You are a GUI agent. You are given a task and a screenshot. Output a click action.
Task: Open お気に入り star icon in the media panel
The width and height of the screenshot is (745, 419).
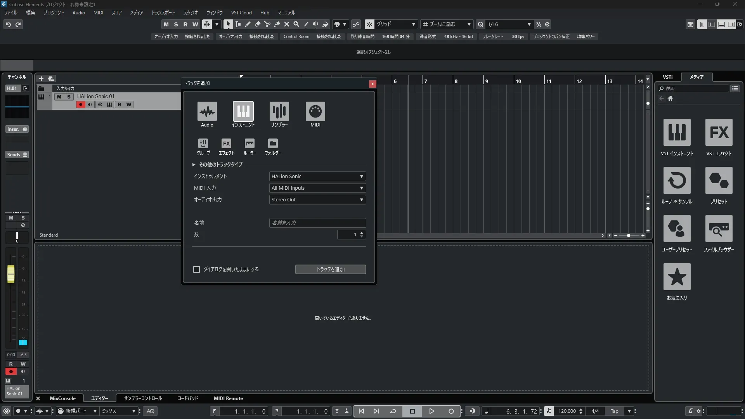click(677, 277)
